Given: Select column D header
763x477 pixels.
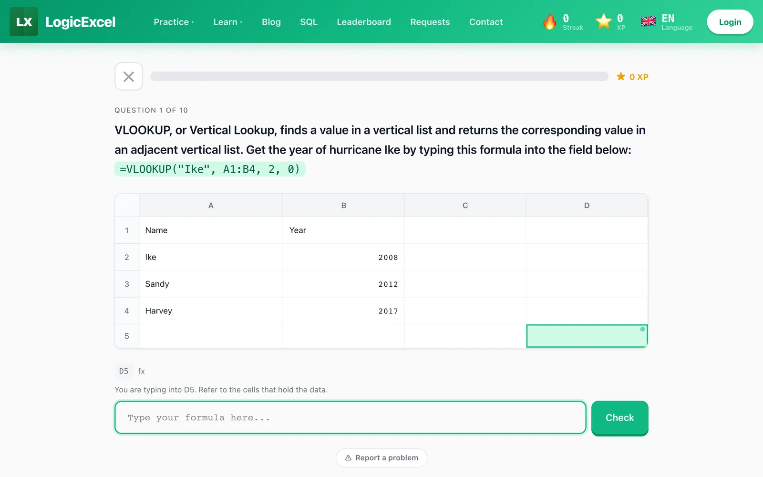Looking at the screenshot, I should point(587,206).
